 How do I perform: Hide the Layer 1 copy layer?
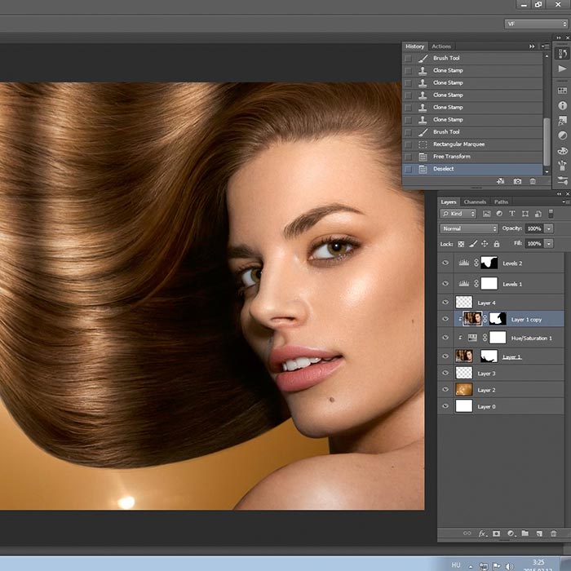click(x=445, y=319)
